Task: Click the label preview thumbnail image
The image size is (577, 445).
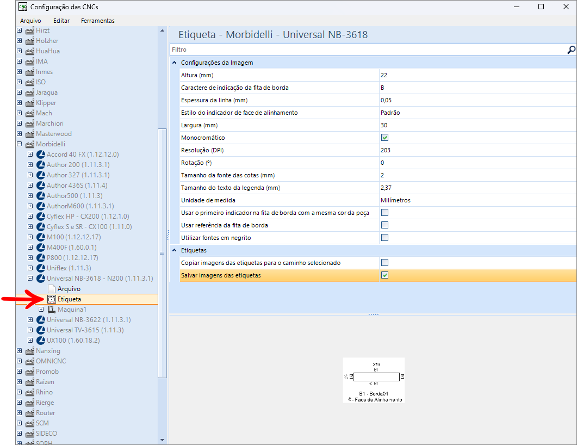Action: (374, 380)
